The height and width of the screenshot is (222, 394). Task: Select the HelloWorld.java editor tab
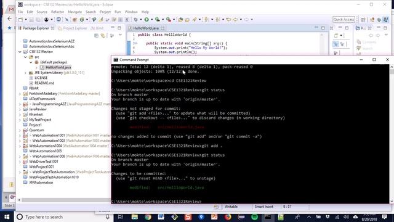click(146, 28)
